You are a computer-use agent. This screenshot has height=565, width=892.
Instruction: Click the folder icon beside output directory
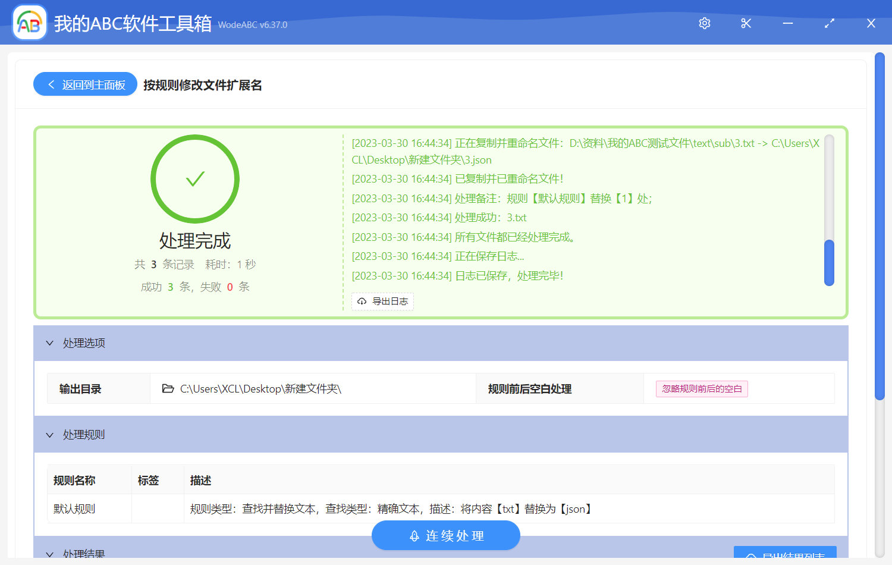point(168,388)
